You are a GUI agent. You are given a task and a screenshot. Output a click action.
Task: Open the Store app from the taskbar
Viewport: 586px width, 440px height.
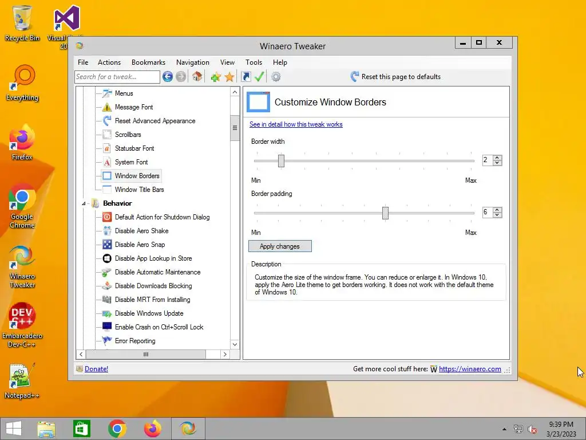click(x=81, y=429)
